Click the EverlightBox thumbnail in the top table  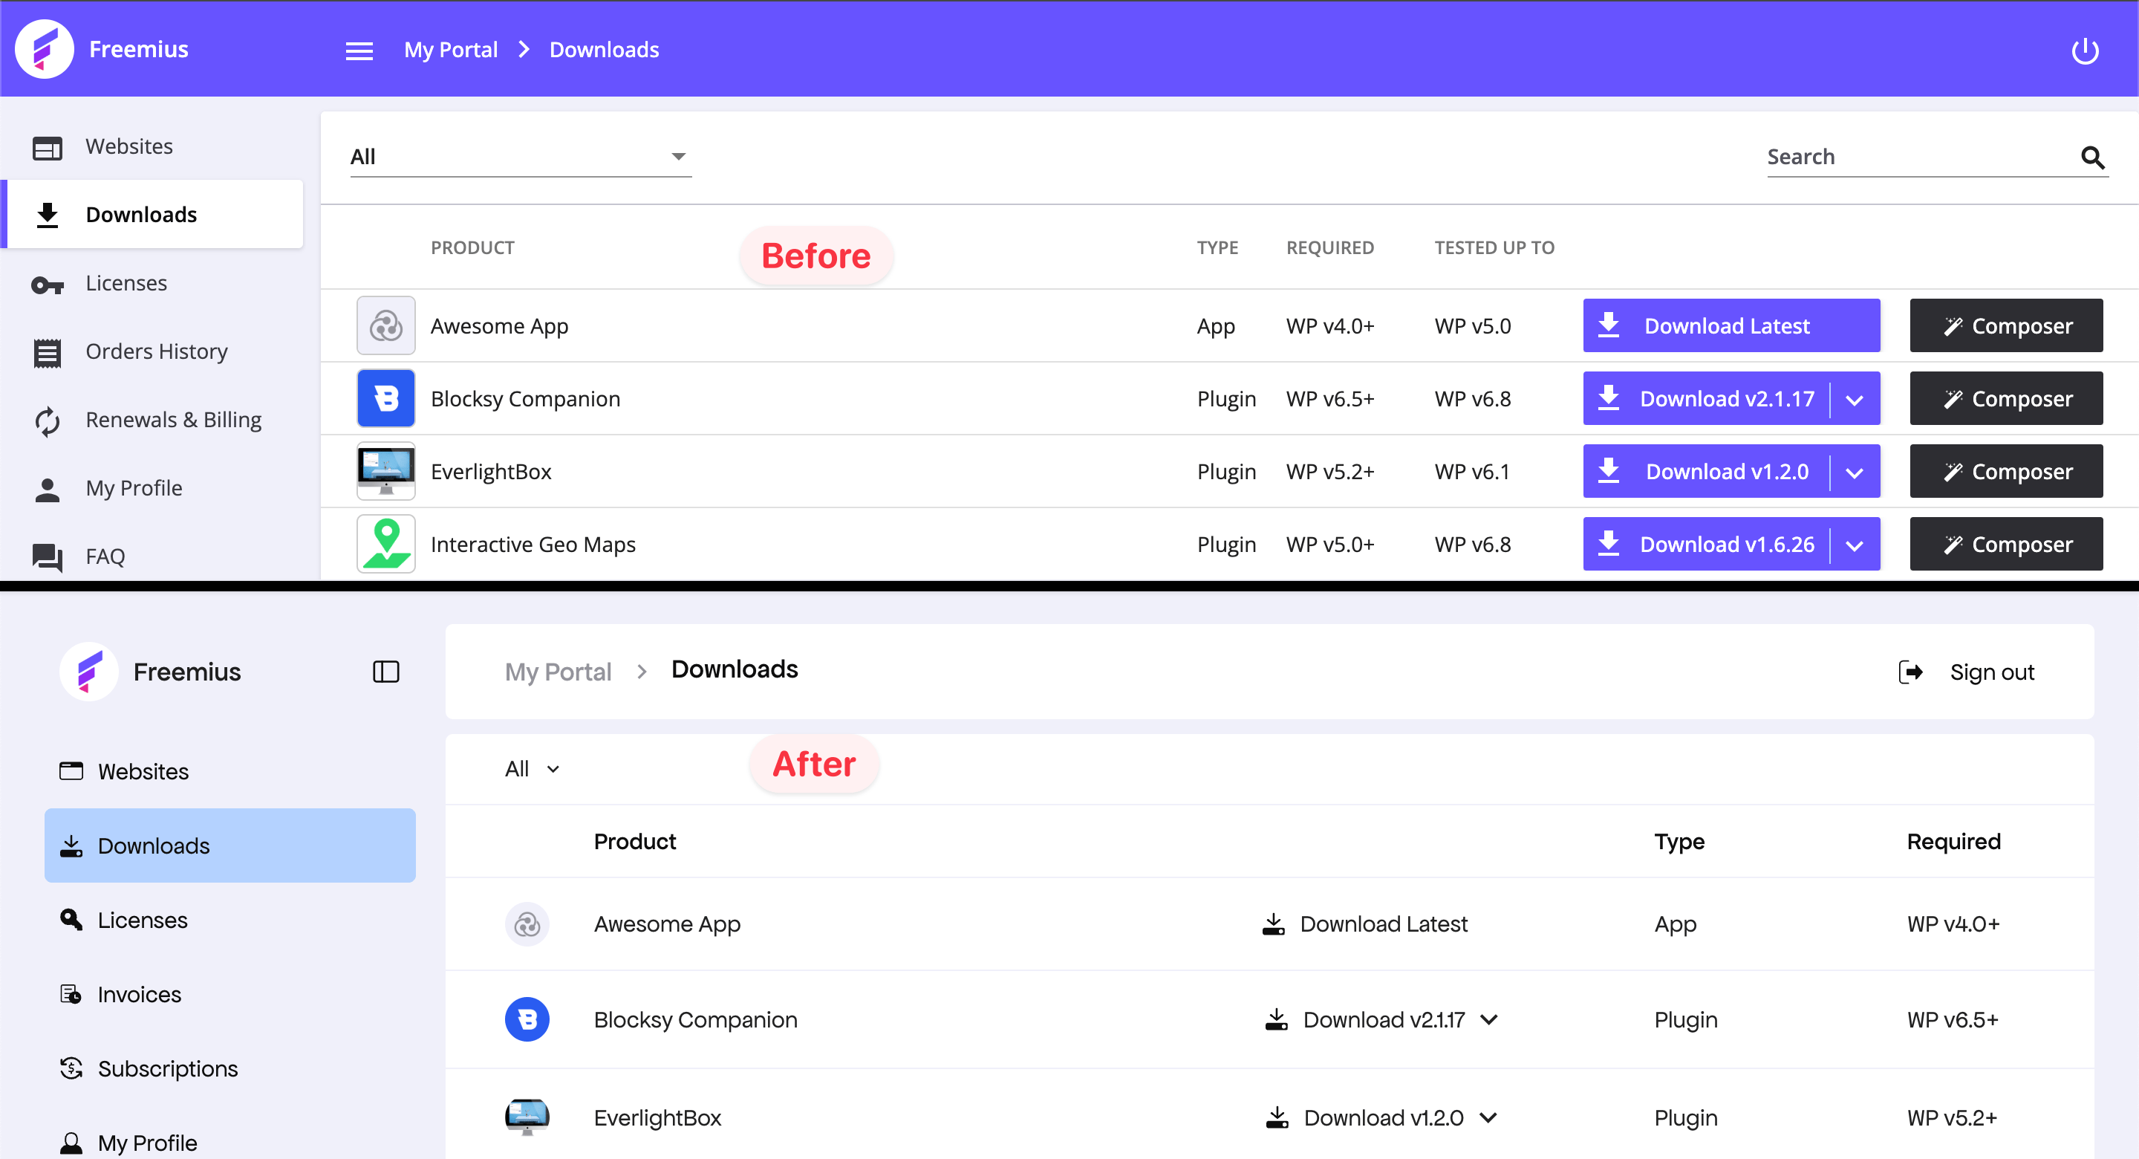(385, 471)
